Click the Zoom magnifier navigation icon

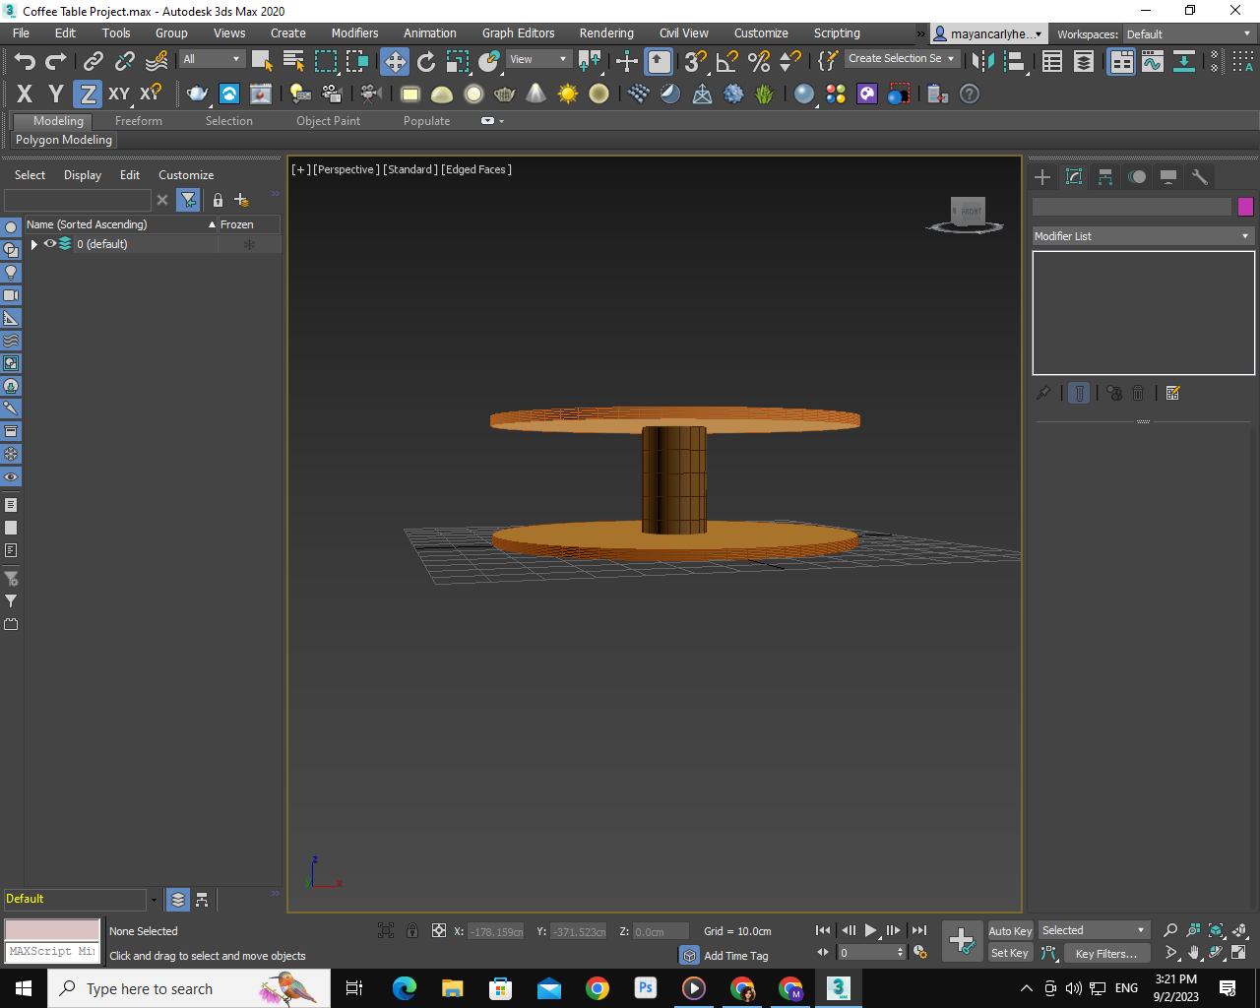tap(1170, 930)
